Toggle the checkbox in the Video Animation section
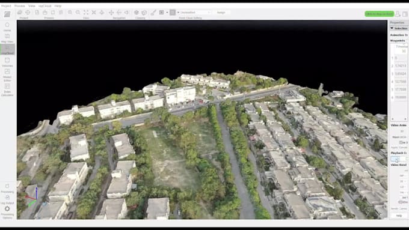This screenshot has height=230, width=409. click(x=401, y=142)
